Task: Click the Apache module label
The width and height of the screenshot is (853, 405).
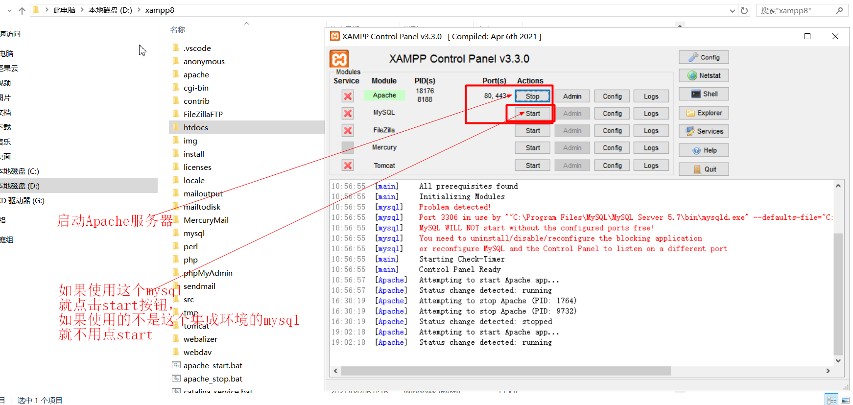Action: 384,95
